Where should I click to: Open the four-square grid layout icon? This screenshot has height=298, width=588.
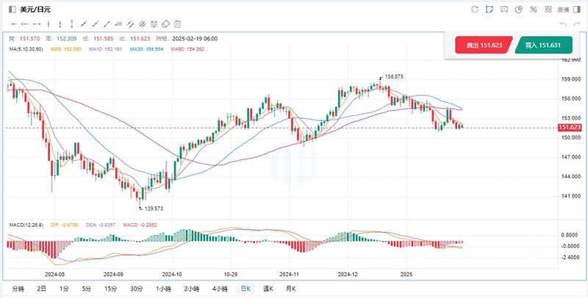point(548,10)
